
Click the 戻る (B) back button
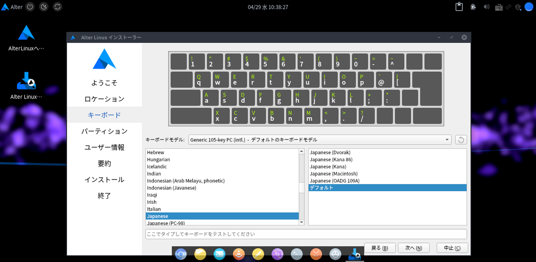pos(380,248)
